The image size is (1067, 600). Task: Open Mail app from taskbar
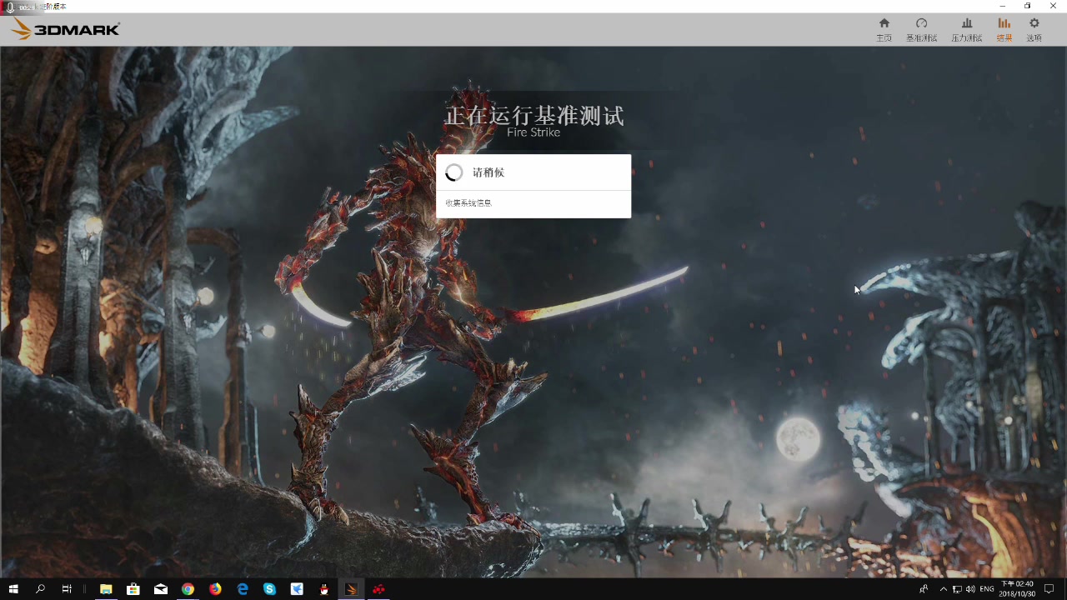click(x=161, y=589)
